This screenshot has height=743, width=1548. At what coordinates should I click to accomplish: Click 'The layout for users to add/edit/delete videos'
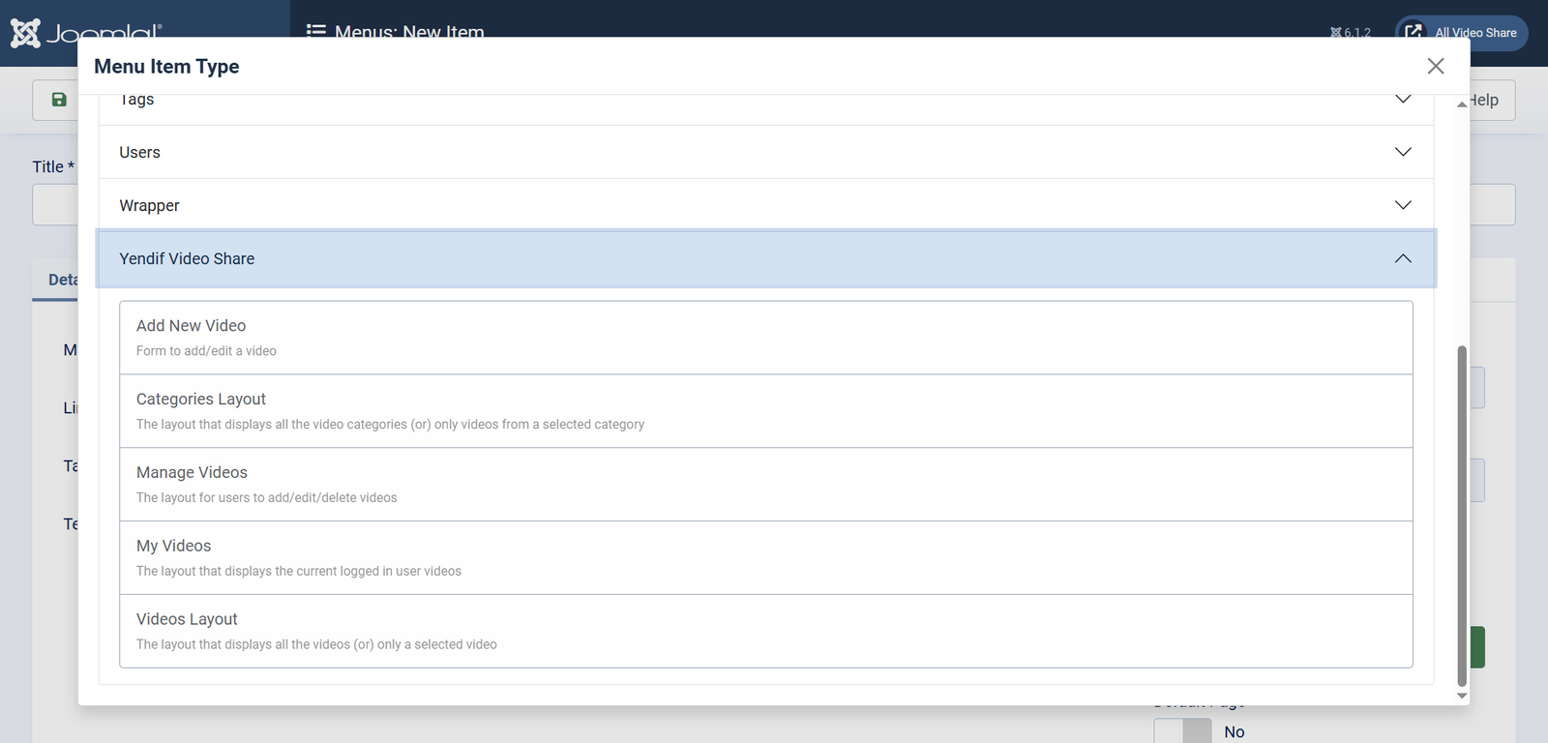tap(267, 498)
